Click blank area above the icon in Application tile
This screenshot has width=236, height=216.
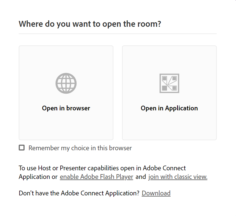(x=169, y=59)
